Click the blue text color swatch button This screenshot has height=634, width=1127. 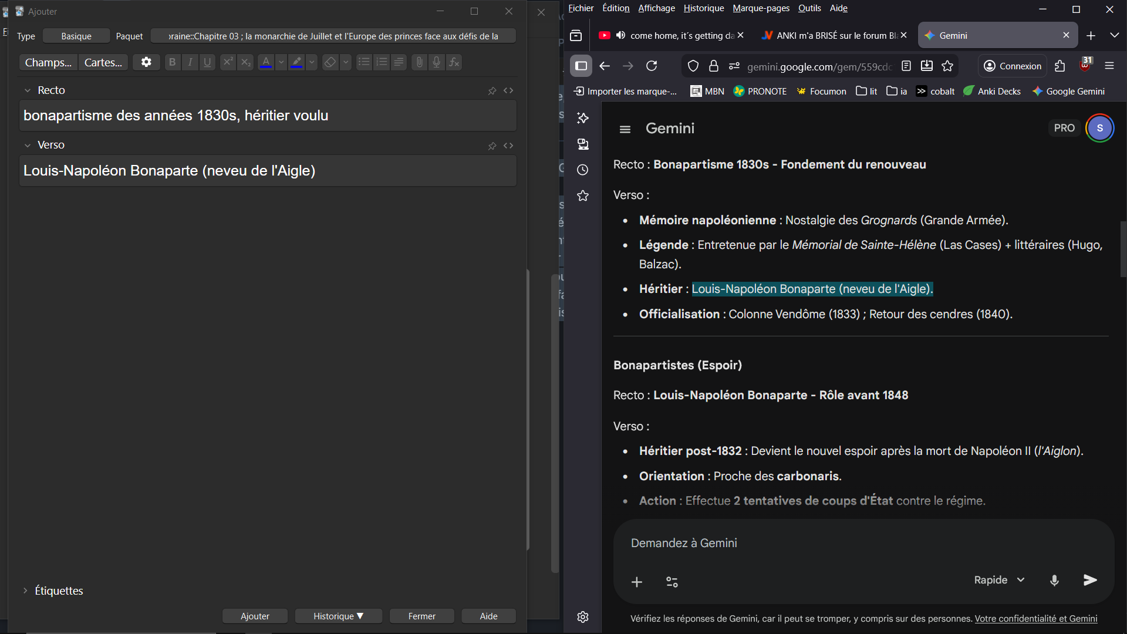[266, 62]
